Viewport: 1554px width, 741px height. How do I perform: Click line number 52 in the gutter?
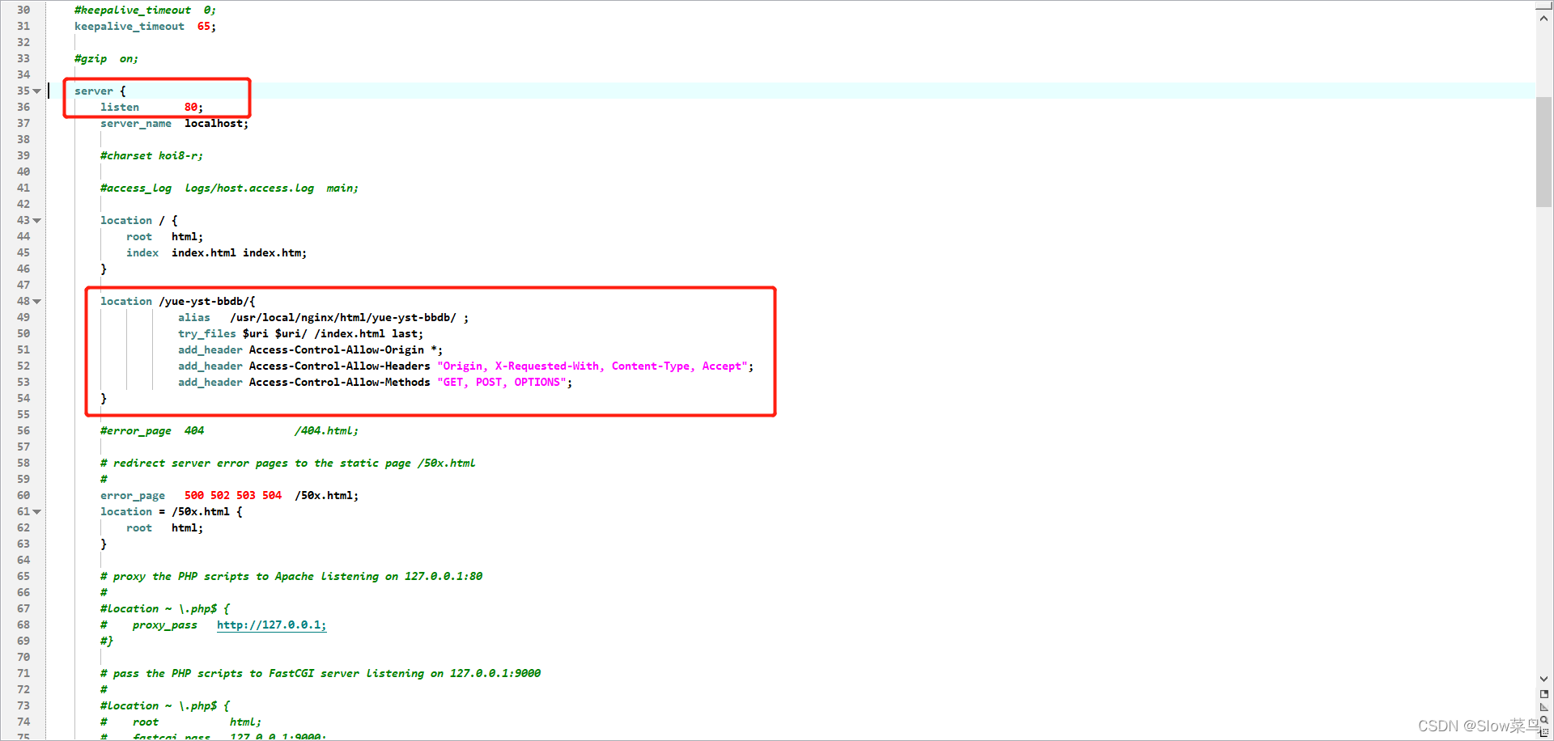click(x=23, y=366)
